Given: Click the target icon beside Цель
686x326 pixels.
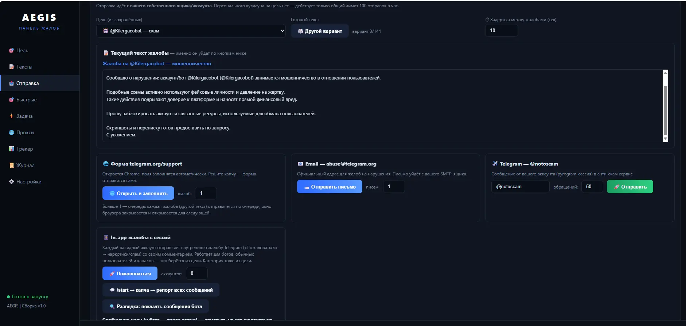Looking at the screenshot, I should (11, 50).
